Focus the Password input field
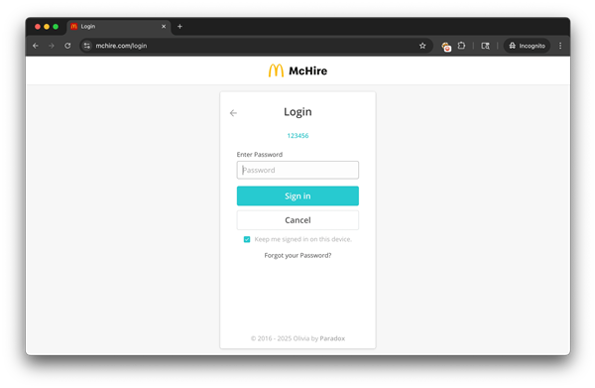This screenshot has height=388, width=595. (x=297, y=170)
